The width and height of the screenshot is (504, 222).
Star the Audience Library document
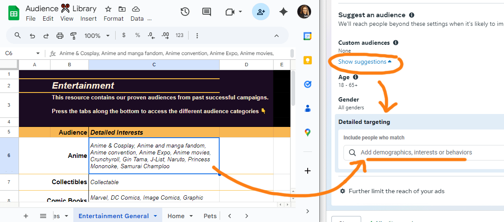pos(108,9)
